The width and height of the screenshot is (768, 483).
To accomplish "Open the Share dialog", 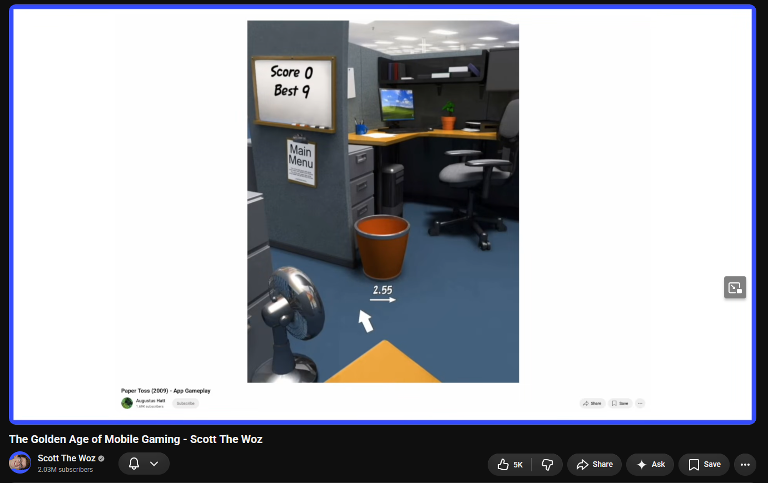I will coord(594,464).
